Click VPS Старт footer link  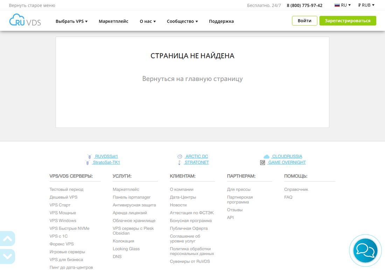[x=60, y=205]
